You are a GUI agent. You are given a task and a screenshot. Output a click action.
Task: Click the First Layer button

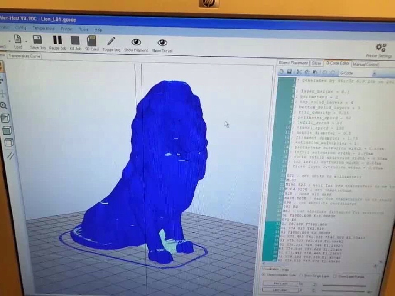pos(280,284)
